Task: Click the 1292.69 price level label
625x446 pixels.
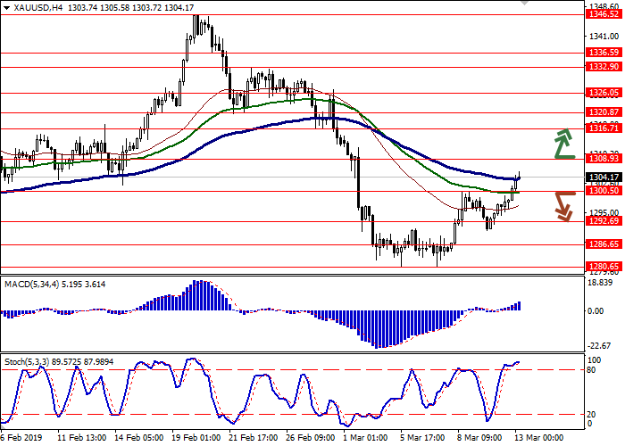Action: pyautogui.click(x=603, y=221)
